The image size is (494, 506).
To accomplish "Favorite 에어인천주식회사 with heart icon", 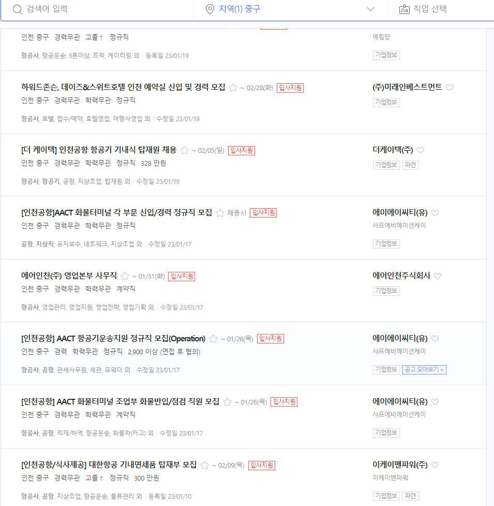I will (x=438, y=276).
